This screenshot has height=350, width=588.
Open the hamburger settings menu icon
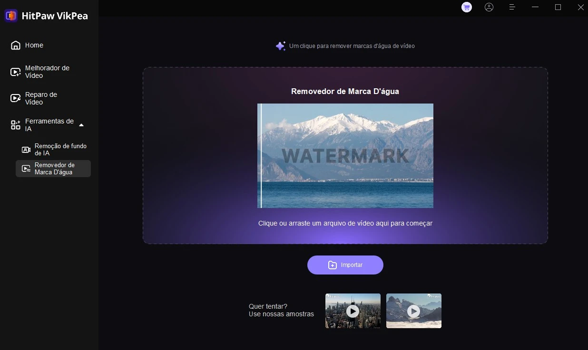pos(512,7)
